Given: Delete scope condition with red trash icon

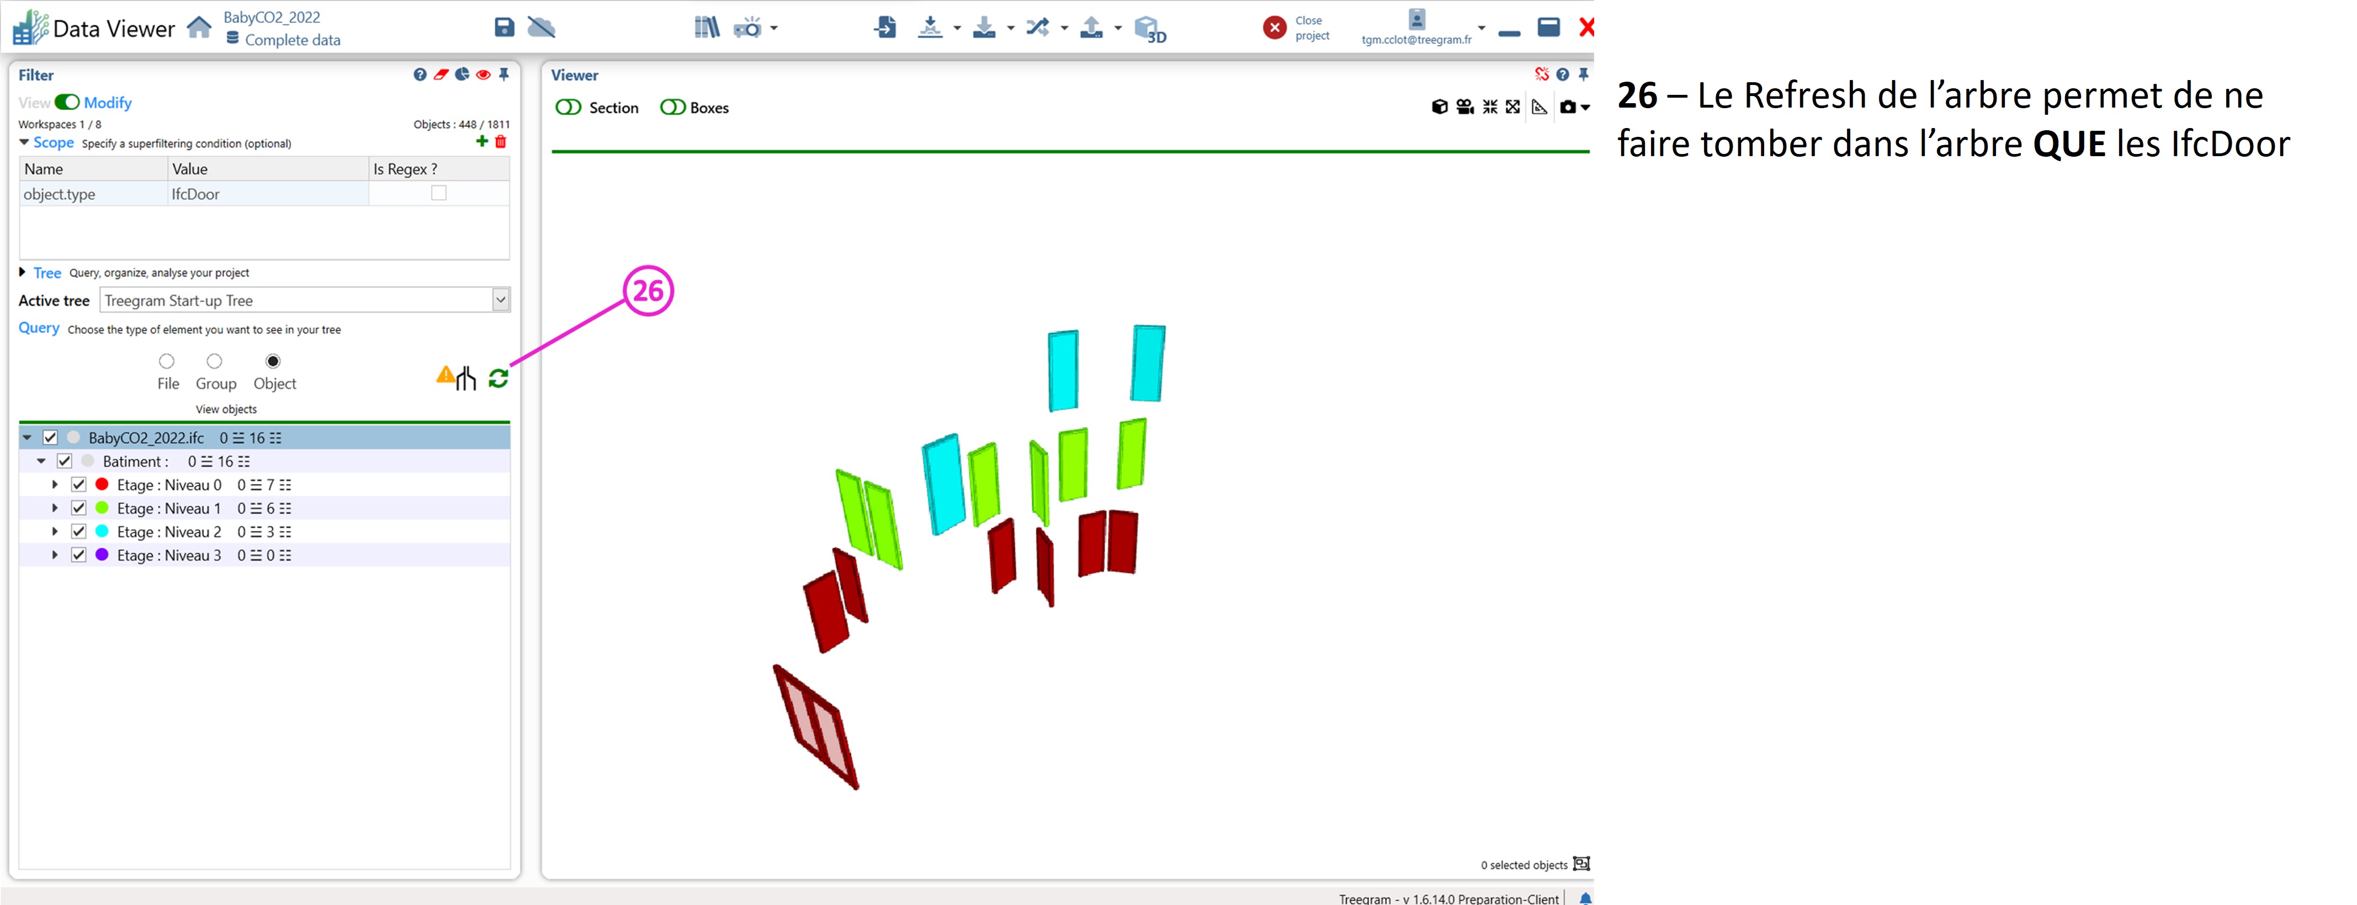Looking at the screenshot, I should (501, 142).
